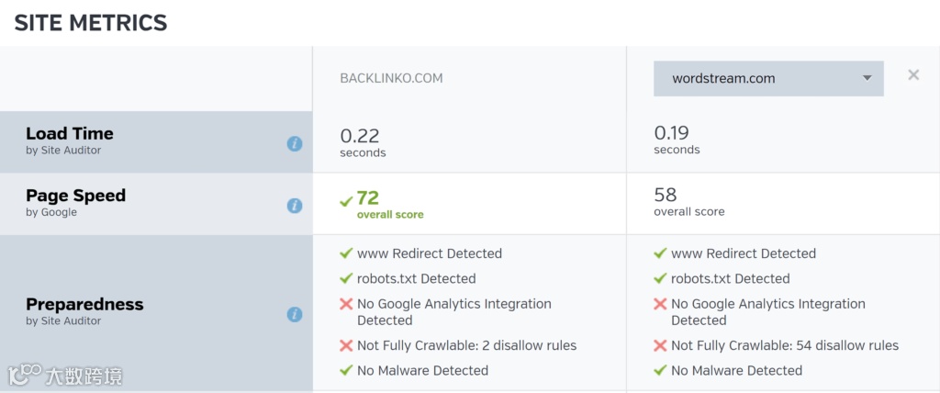Click Backlinko's red X for Google Analytics
This screenshot has width=940, height=393.
tap(346, 304)
